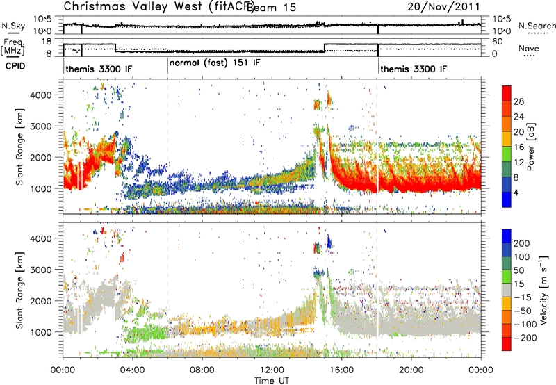Screen dimensions: 556x385
Task: Click the 'CPID' row label
Action: (x=15, y=66)
